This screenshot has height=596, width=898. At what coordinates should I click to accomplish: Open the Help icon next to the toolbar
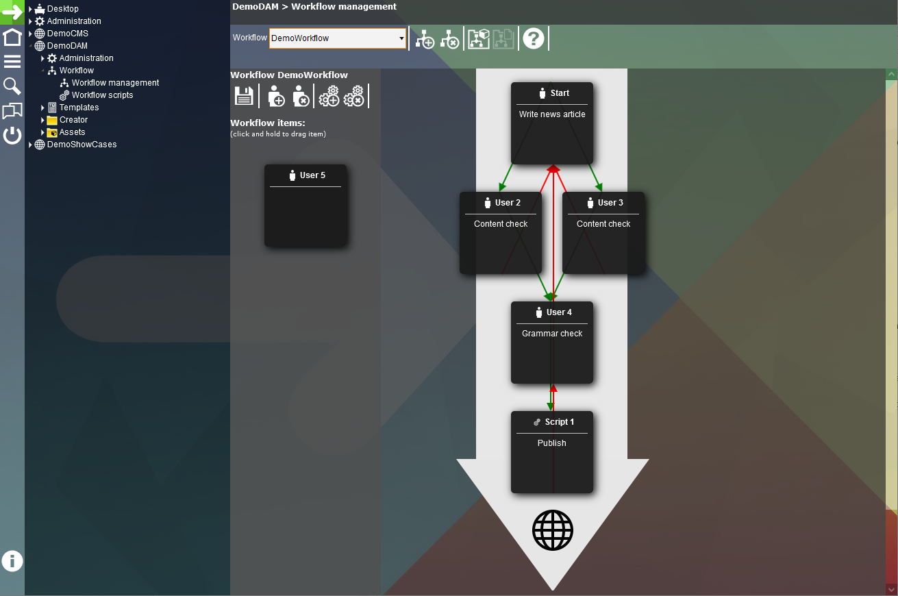(x=534, y=39)
